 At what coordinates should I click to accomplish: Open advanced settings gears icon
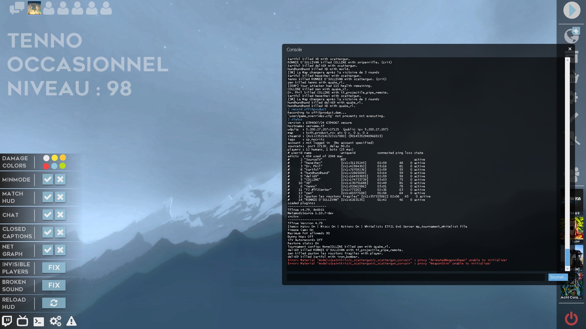[56, 321]
